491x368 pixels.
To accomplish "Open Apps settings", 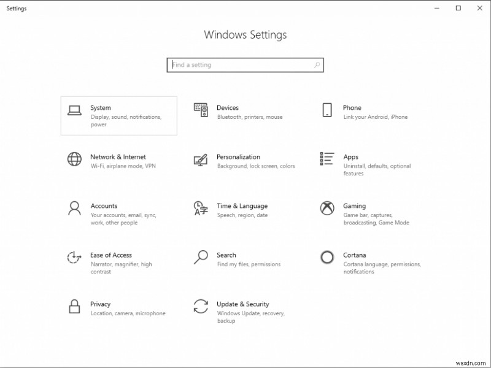I will (x=371, y=164).
